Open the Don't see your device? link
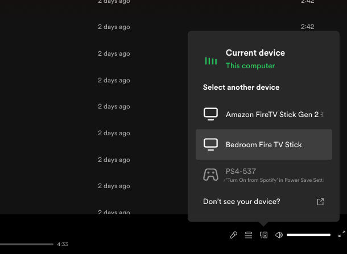The height and width of the screenshot is (254, 347). click(264, 202)
